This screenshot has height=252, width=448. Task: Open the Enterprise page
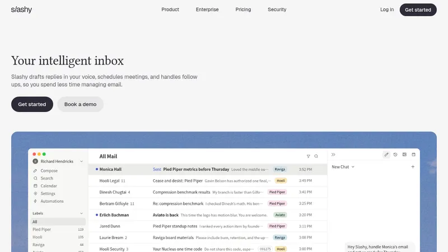tap(207, 10)
